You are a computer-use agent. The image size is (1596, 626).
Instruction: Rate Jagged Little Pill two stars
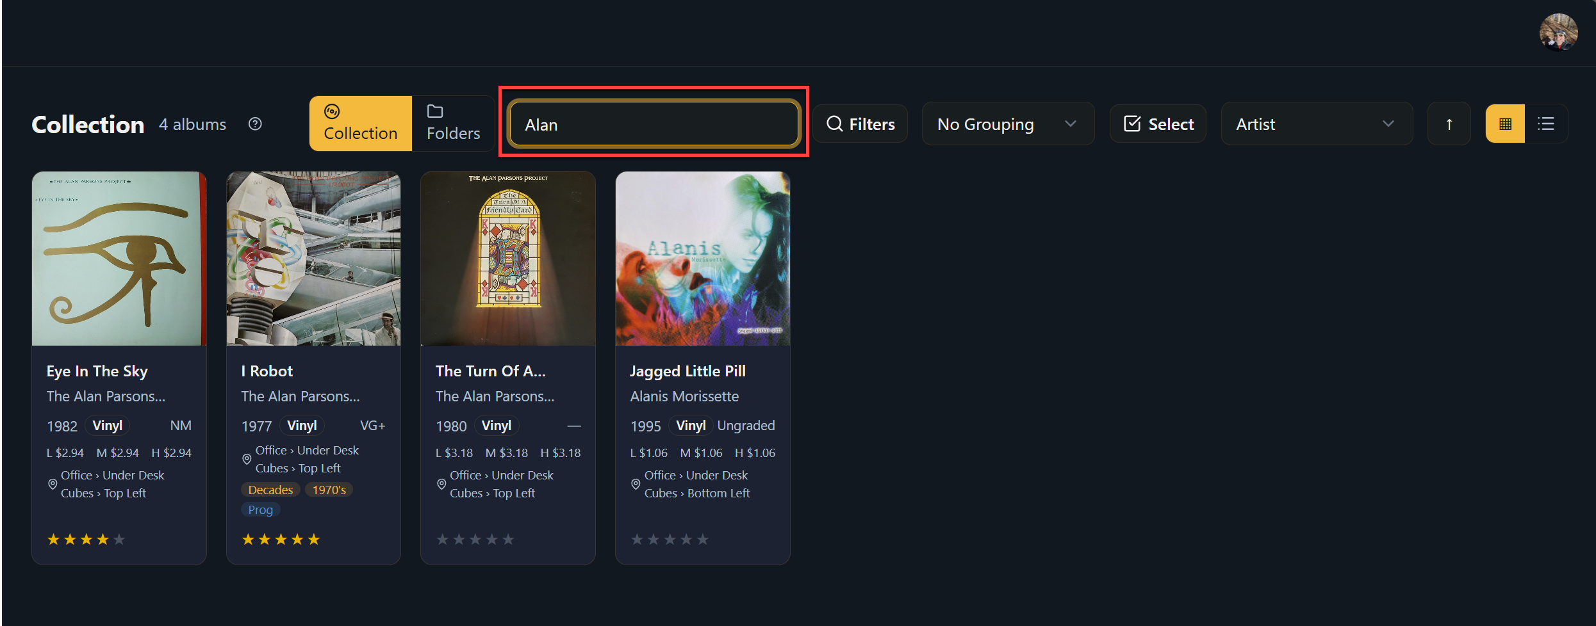(654, 540)
